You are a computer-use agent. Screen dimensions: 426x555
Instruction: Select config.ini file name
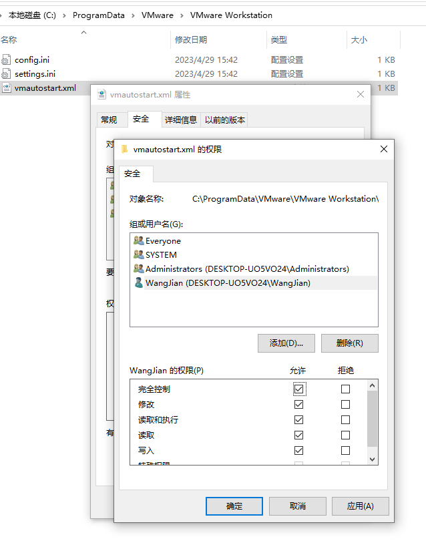[32, 60]
